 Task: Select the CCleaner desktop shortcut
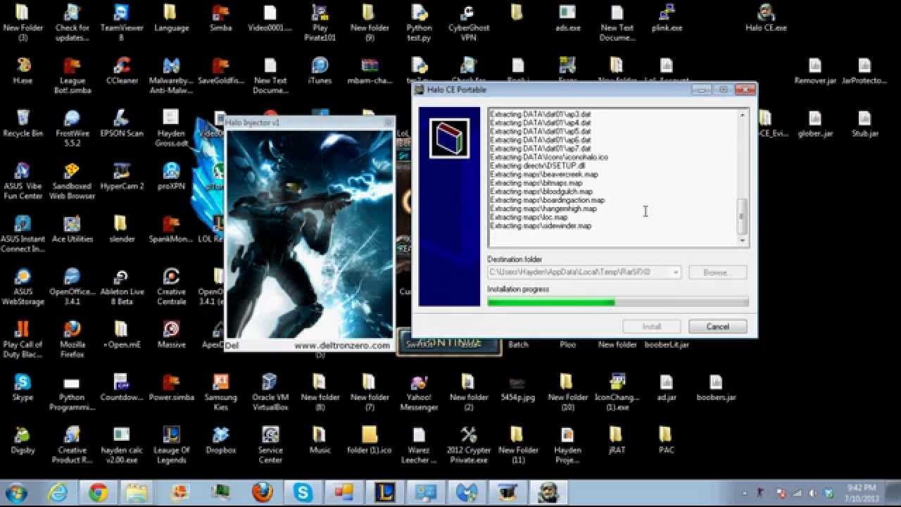click(x=122, y=71)
